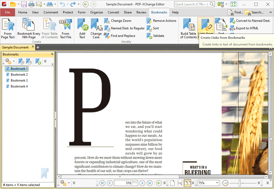274x189 pixels.
Task: Click Export to HTML
Action: click(244, 28)
